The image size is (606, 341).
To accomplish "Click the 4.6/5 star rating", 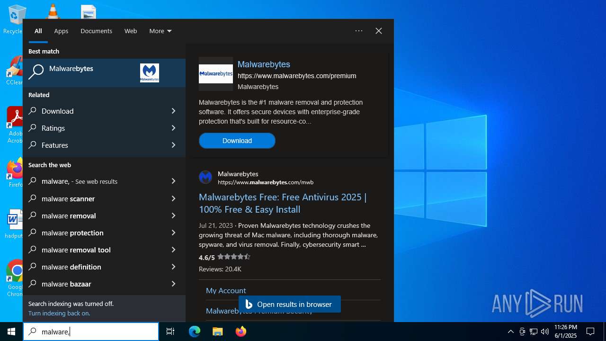I will click(224, 257).
